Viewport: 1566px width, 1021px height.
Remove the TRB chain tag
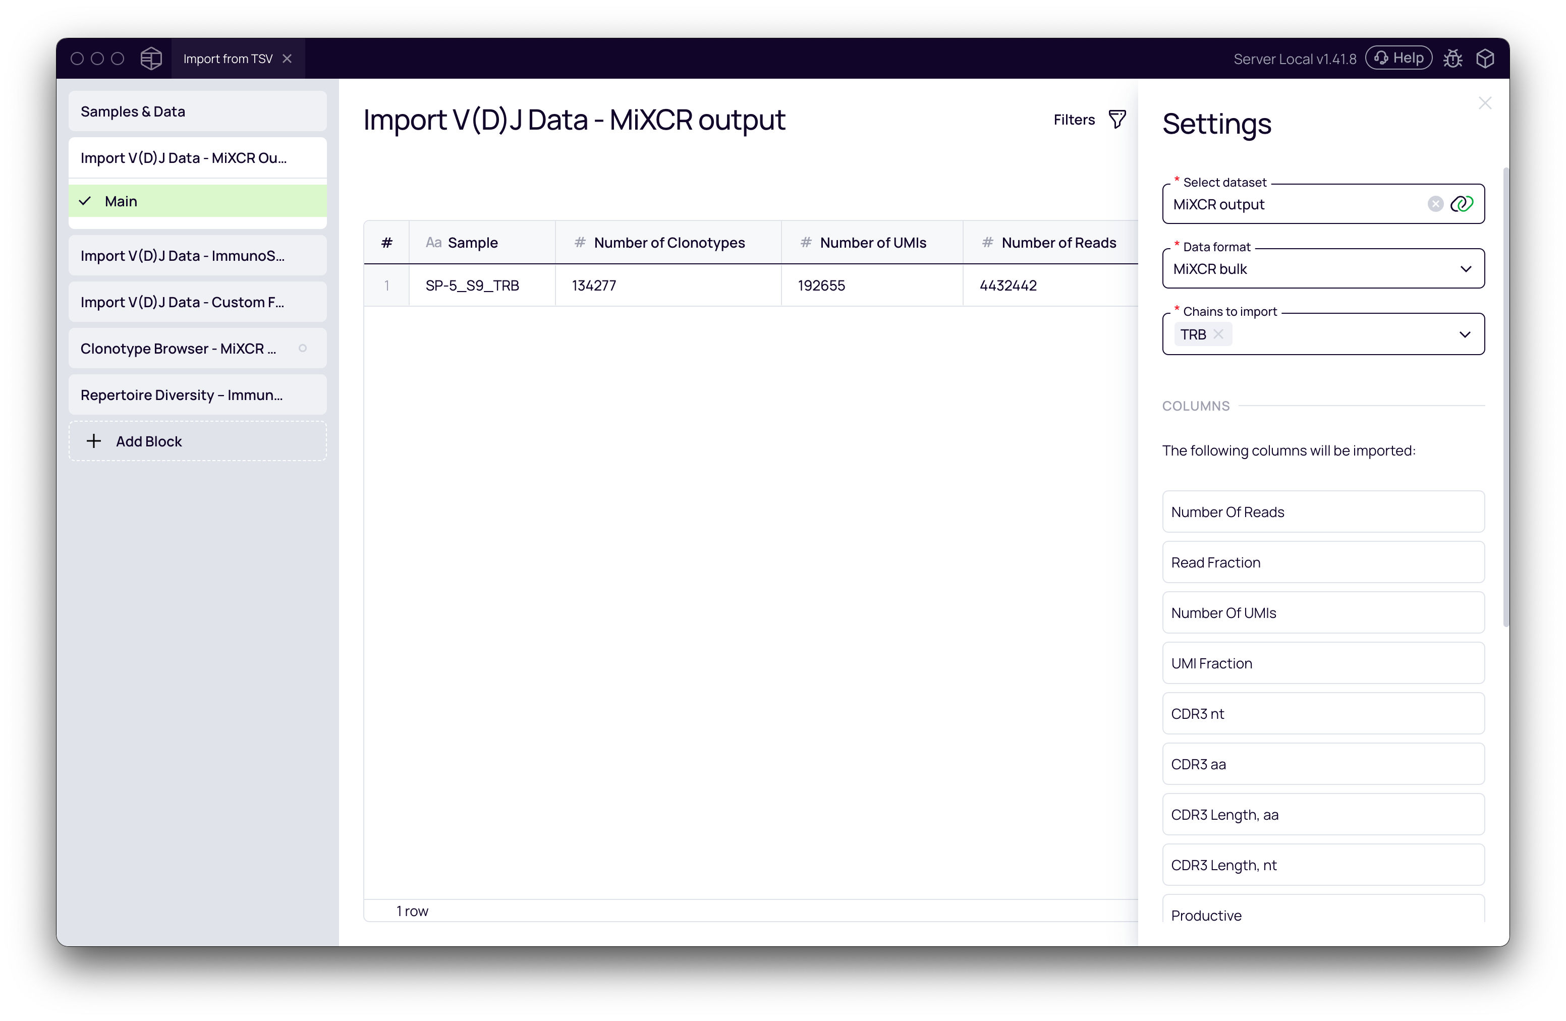tap(1219, 334)
